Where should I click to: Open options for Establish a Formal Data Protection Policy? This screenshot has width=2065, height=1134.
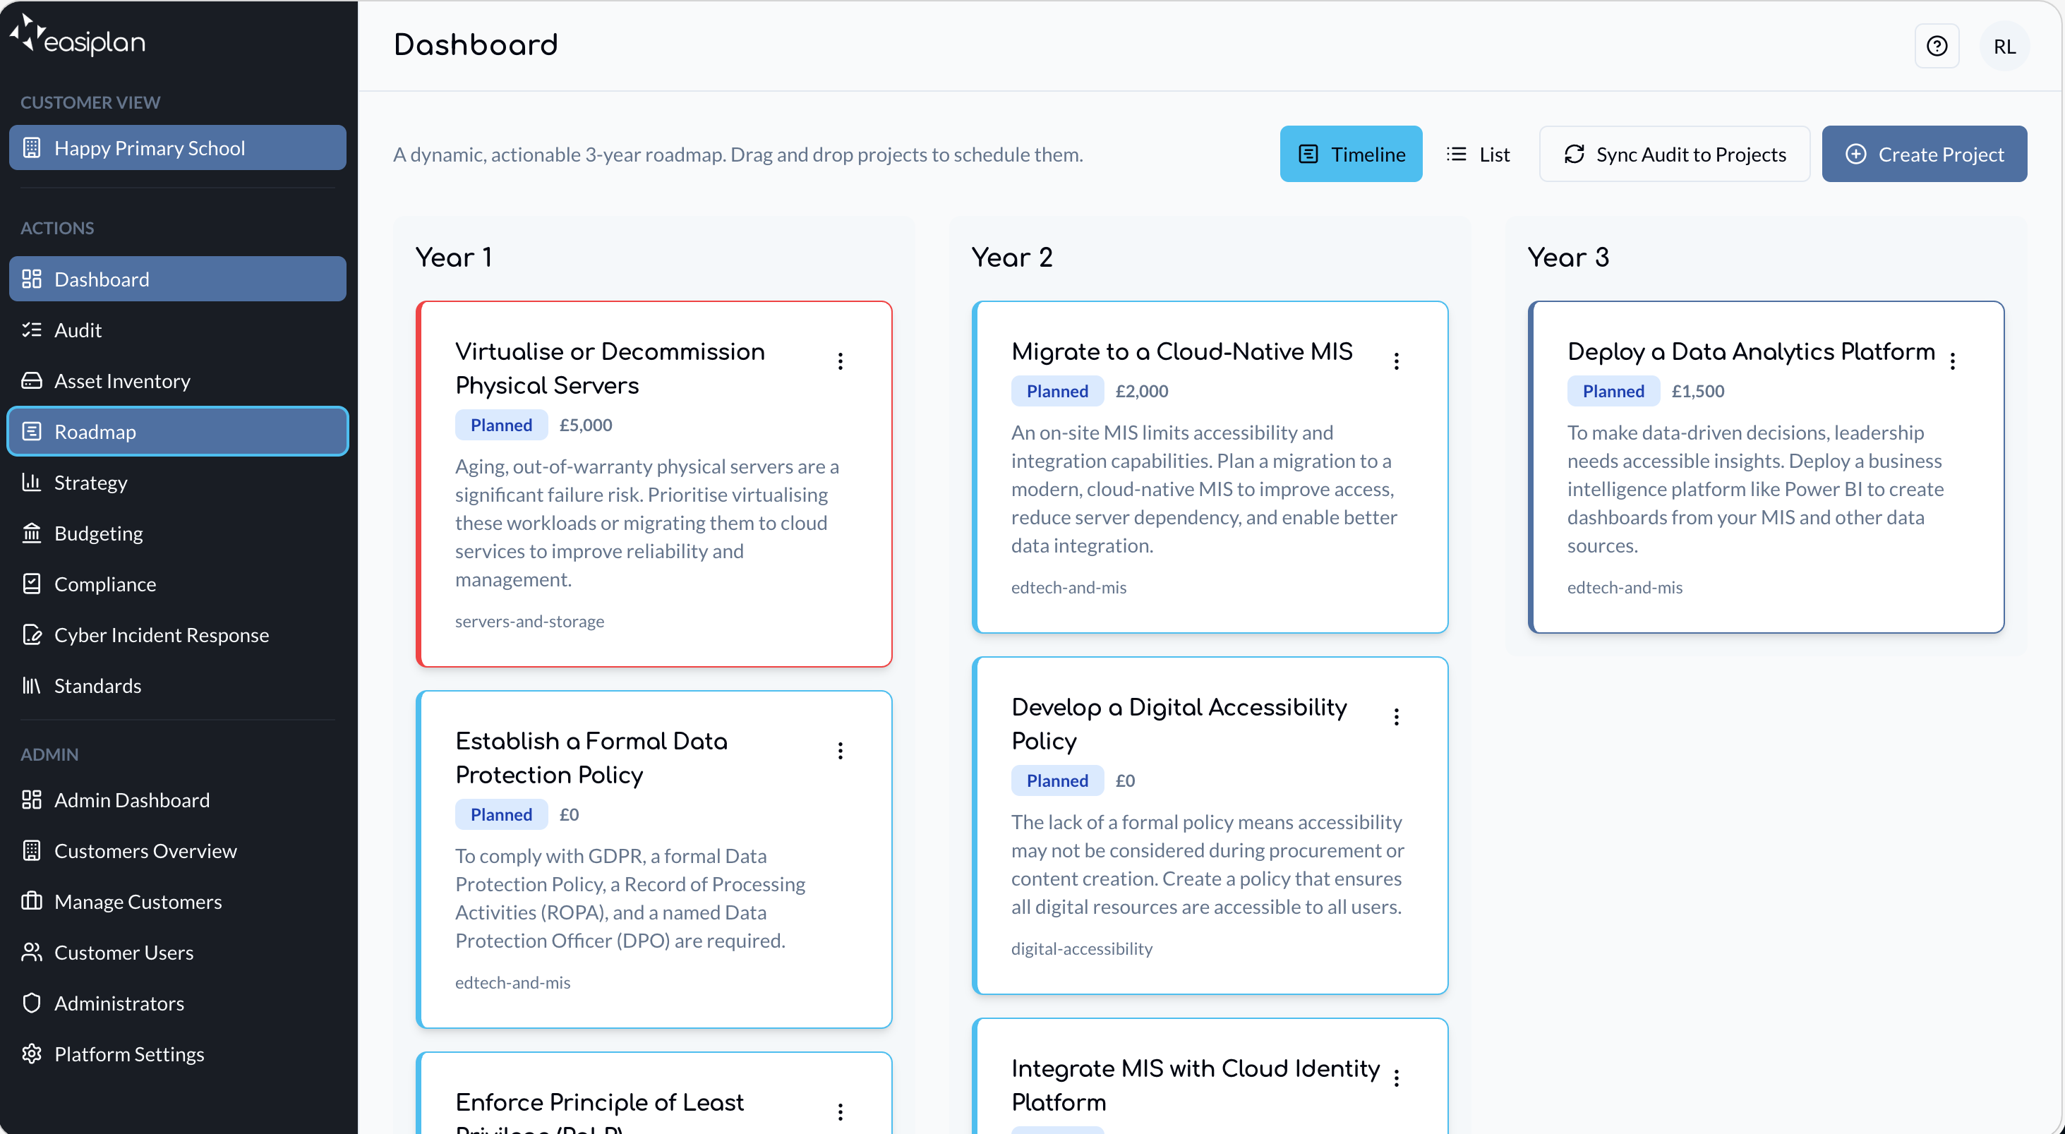tap(840, 751)
